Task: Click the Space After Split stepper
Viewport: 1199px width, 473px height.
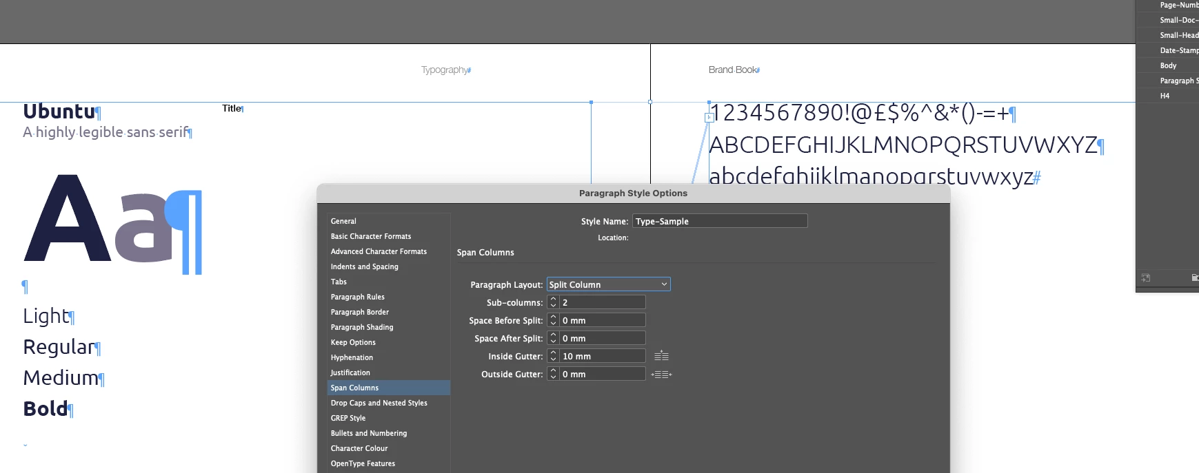Action: 553,338
